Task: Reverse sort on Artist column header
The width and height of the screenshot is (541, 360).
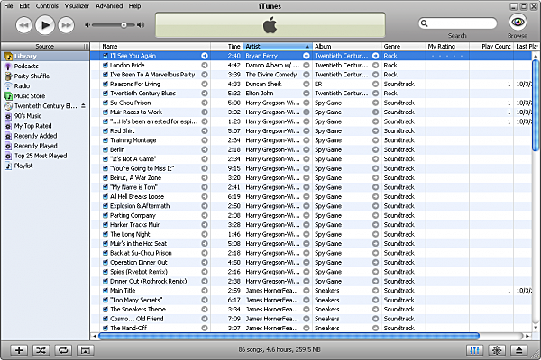Action: [278, 47]
